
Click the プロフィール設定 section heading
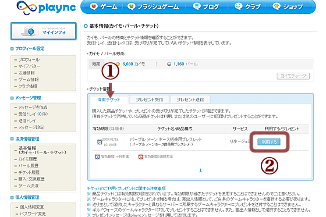click(30, 49)
